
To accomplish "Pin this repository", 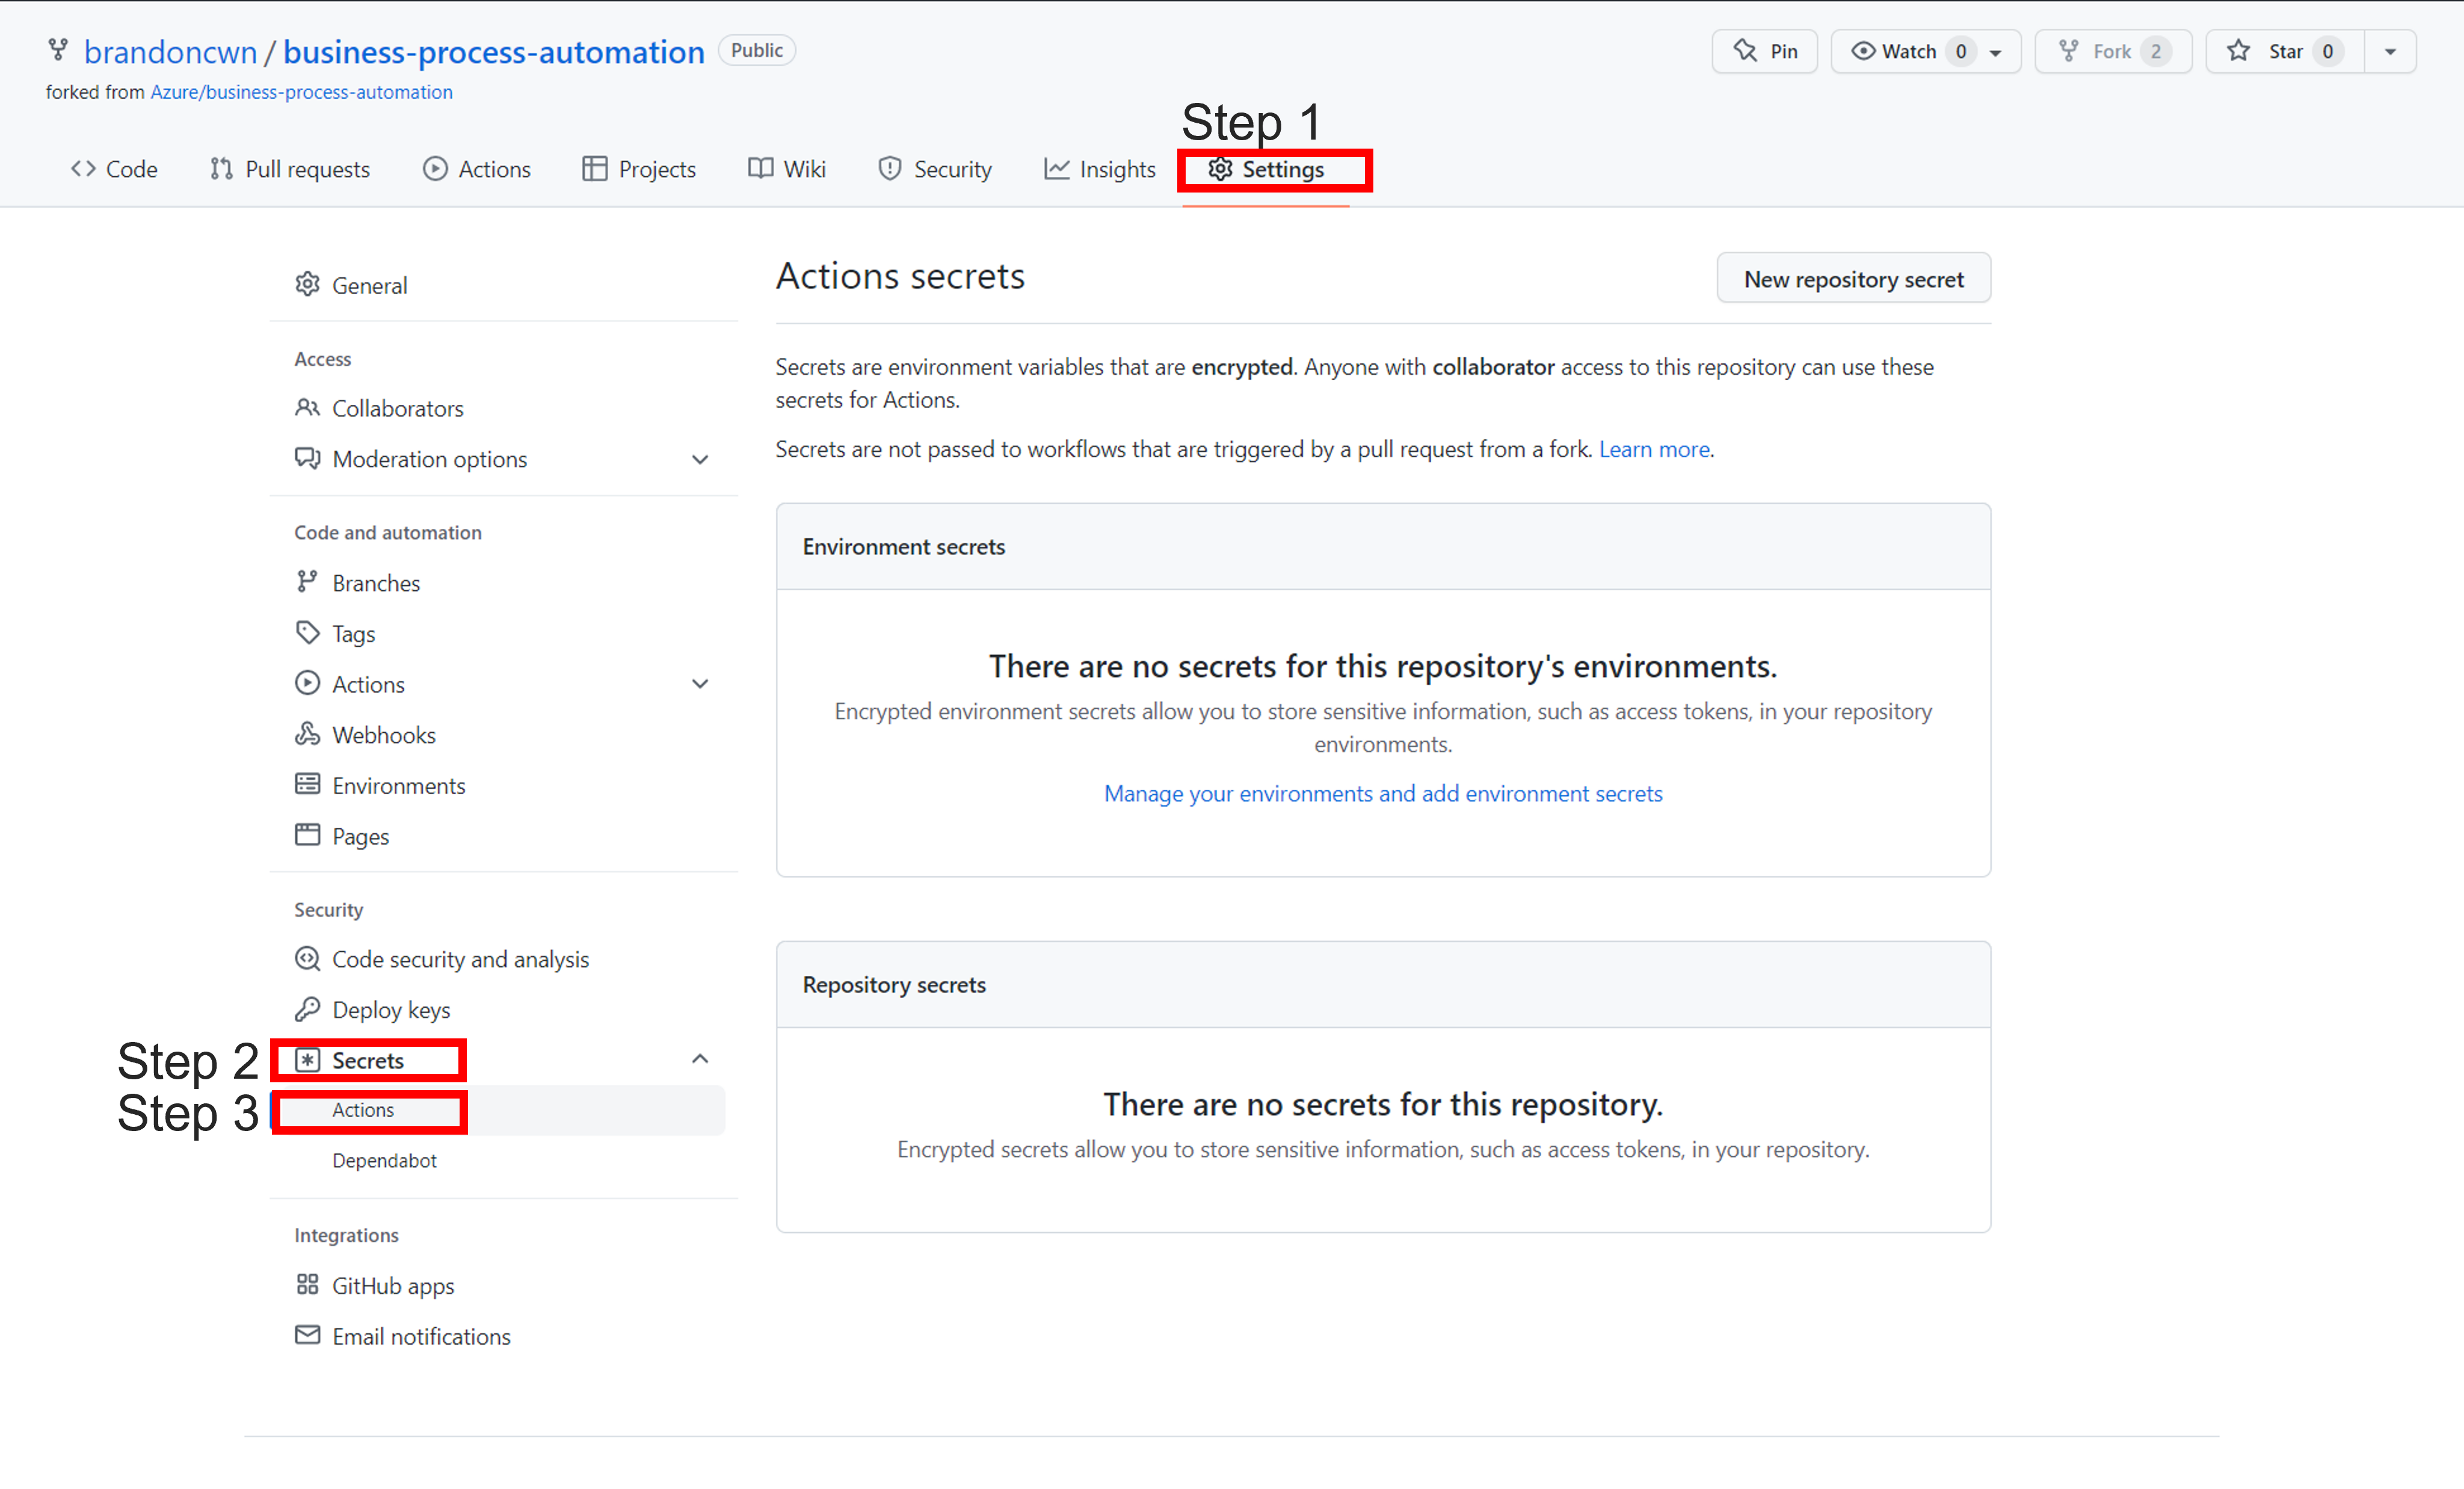I will [1764, 52].
